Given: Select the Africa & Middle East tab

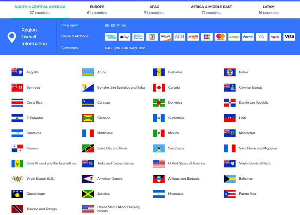Looking at the screenshot, I should tap(211, 9).
